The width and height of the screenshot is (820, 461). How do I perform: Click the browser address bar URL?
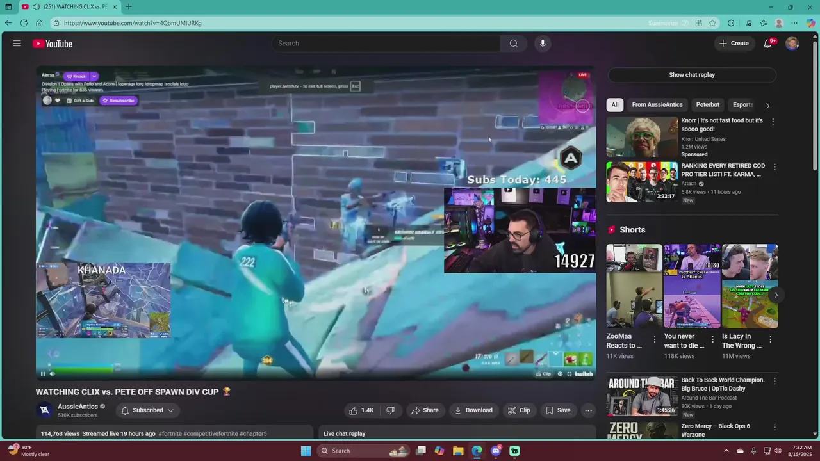(x=133, y=23)
